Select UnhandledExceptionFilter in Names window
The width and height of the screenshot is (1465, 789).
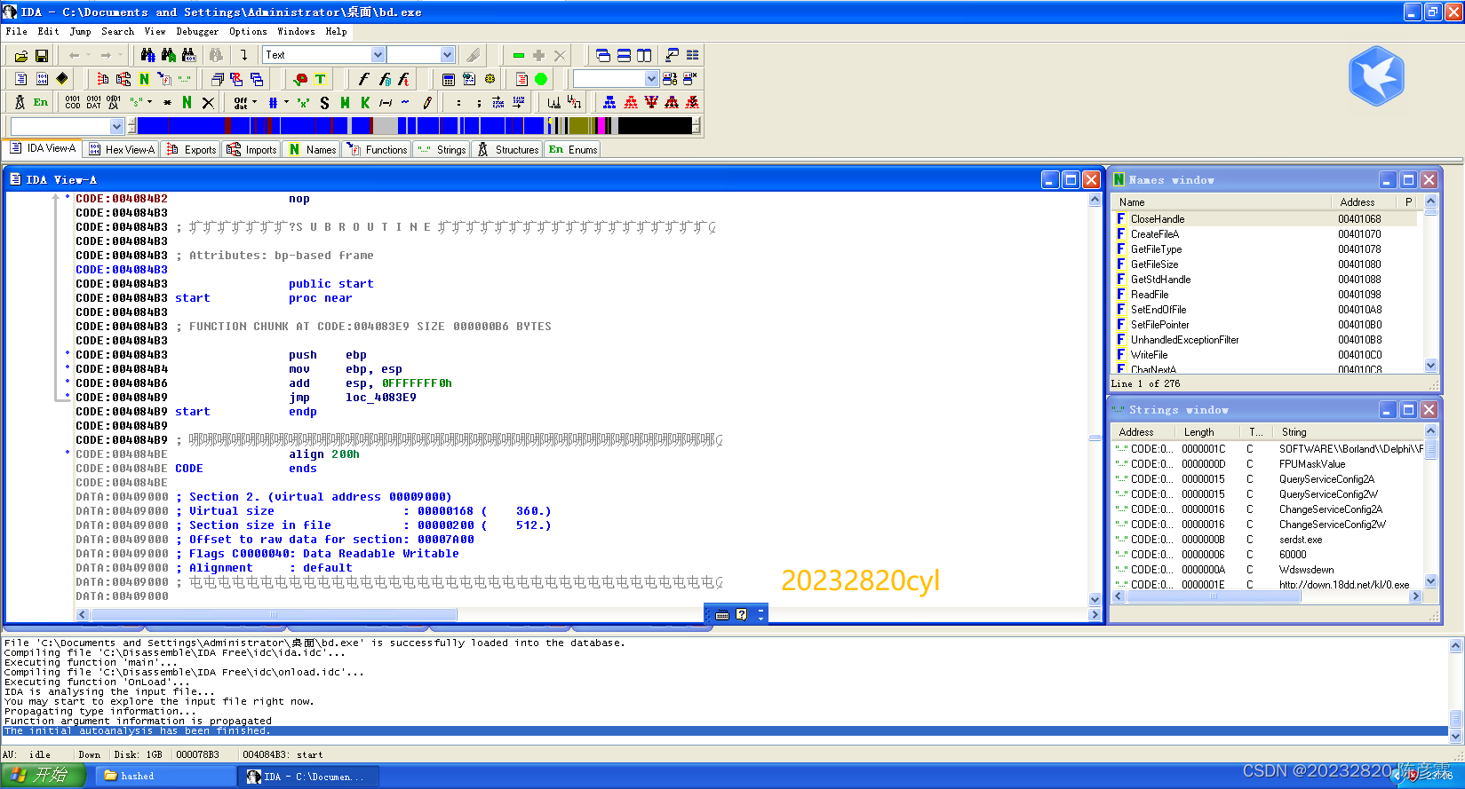1264,340
